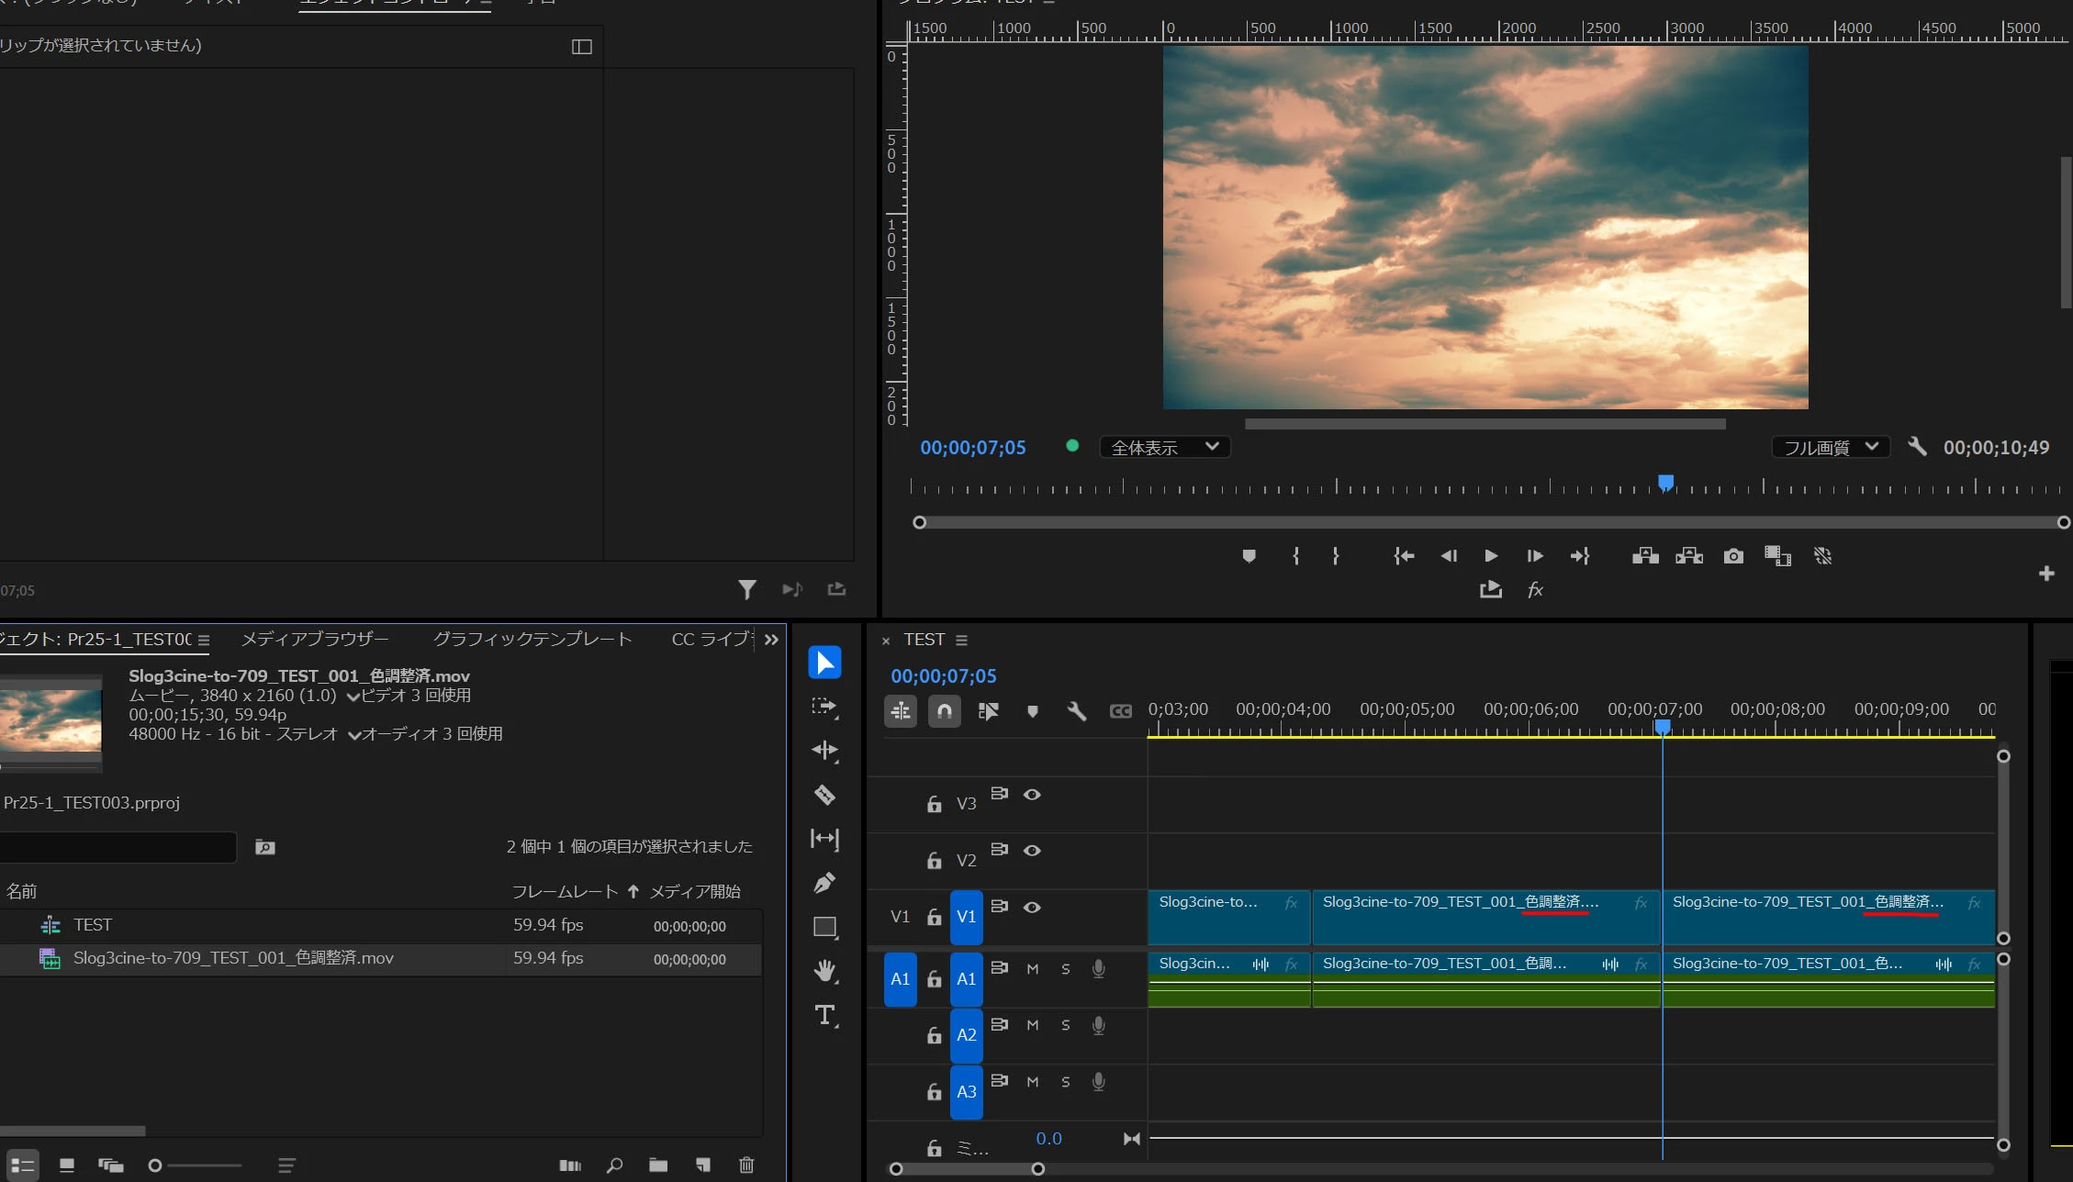Open グラフィックテンプレート tab
This screenshot has height=1182, width=2073.
click(532, 640)
